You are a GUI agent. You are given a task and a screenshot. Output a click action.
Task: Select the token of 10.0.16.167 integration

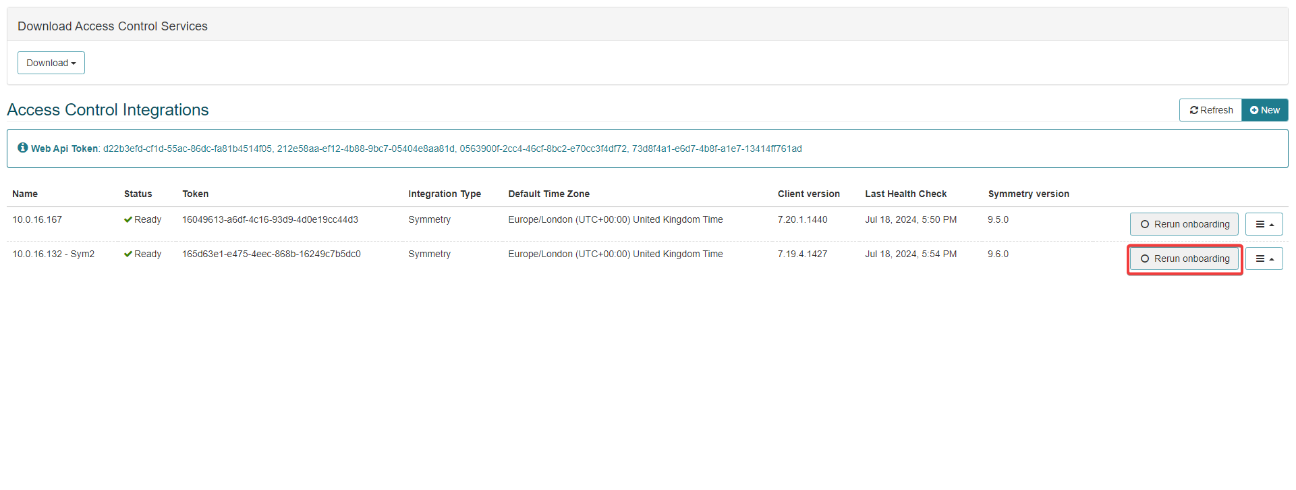[270, 219]
